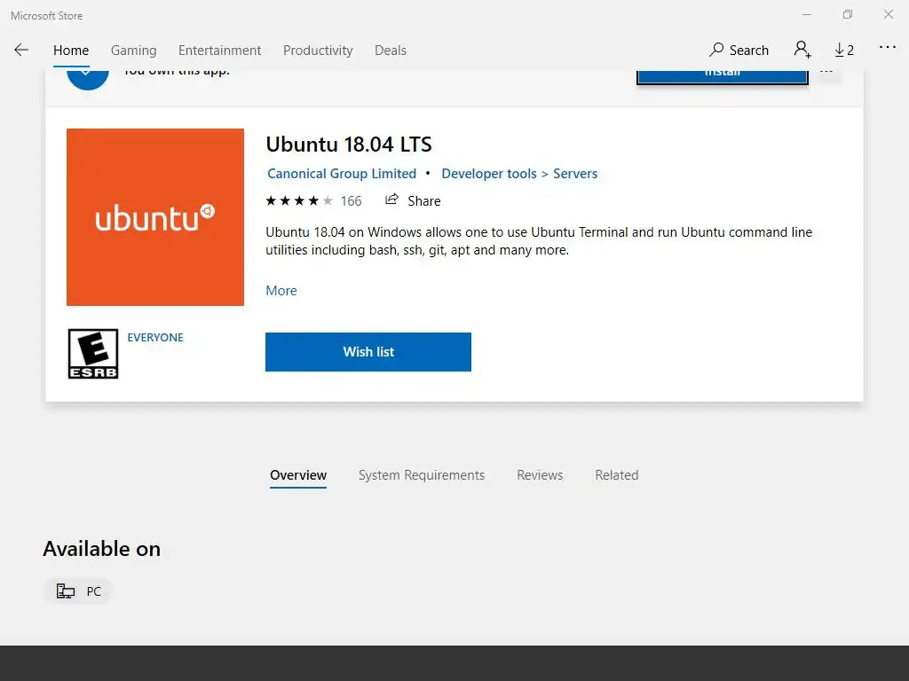This screenshot has height=681, width=909.
Task: Open the Developer tools category link
Action: [489, 174]
